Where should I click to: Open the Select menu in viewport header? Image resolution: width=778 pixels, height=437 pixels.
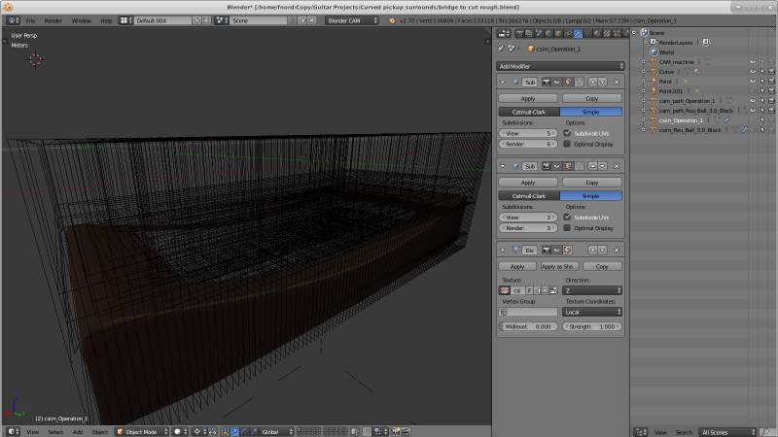(x=56, y=431)
